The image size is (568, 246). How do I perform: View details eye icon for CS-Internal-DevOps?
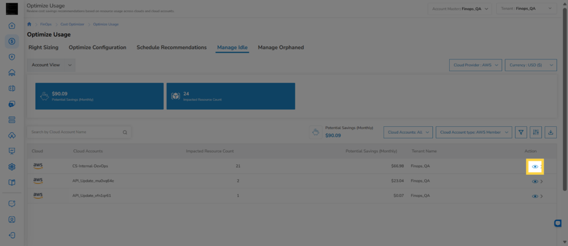tap(535, 166)
